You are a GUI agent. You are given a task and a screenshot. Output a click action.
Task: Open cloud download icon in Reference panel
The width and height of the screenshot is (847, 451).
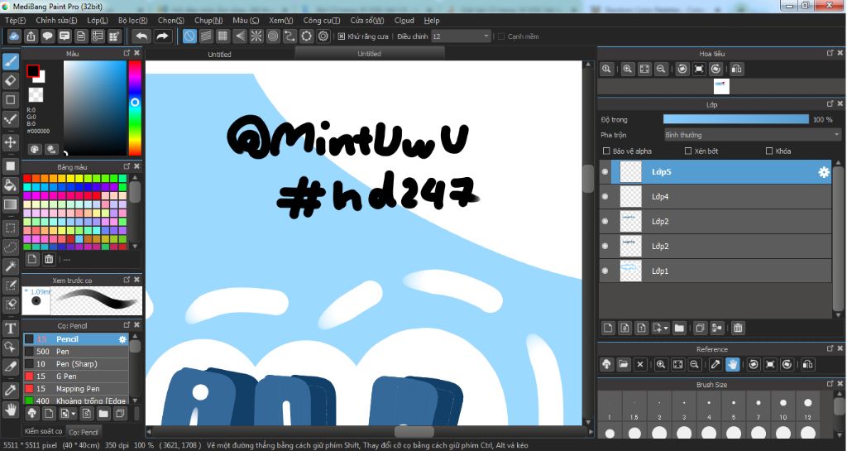tap(606, 364)
